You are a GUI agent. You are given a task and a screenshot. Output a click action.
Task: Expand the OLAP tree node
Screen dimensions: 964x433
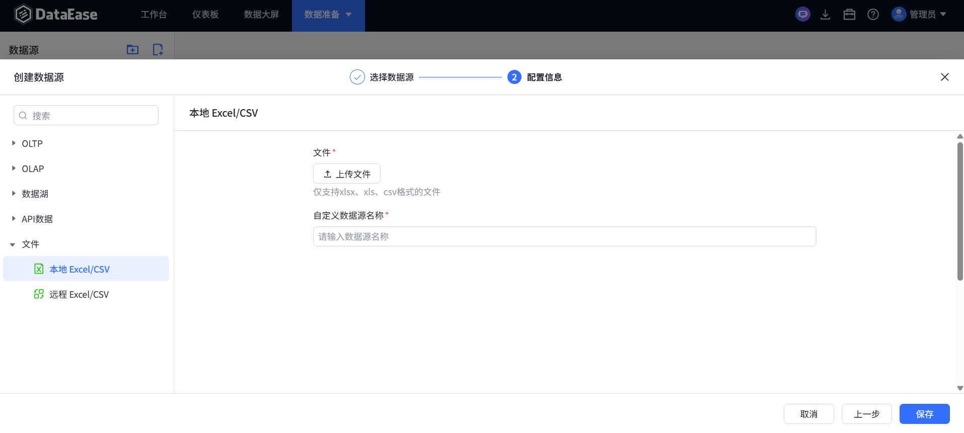[14, 168]
